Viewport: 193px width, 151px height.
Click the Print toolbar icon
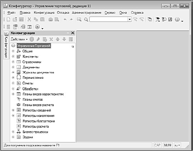(50, 19)
